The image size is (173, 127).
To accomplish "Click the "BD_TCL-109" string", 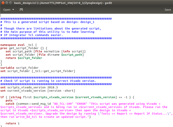I will [63, 104].
